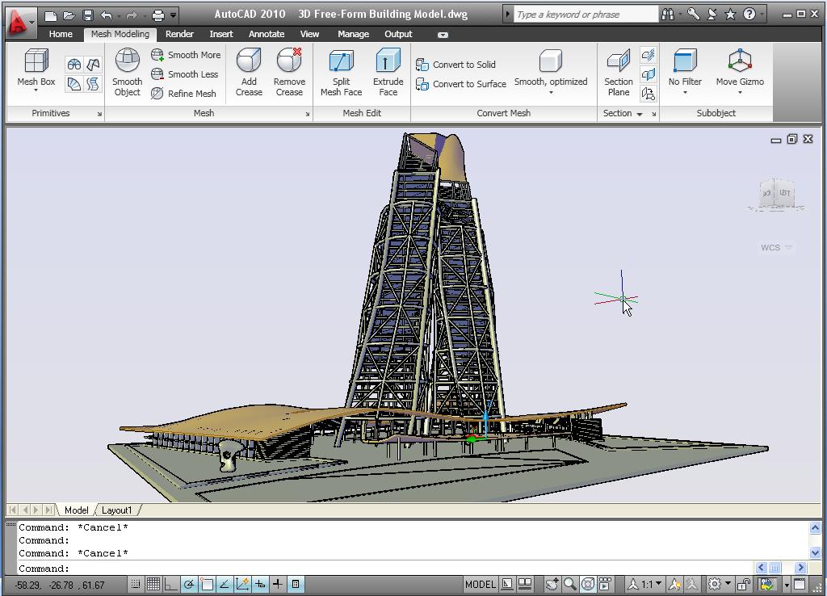Toggle Ortho mode in the status bar
The image size is (827, 596).
(171, 584)
